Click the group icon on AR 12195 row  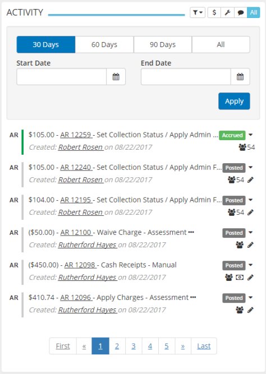[232, 213]
